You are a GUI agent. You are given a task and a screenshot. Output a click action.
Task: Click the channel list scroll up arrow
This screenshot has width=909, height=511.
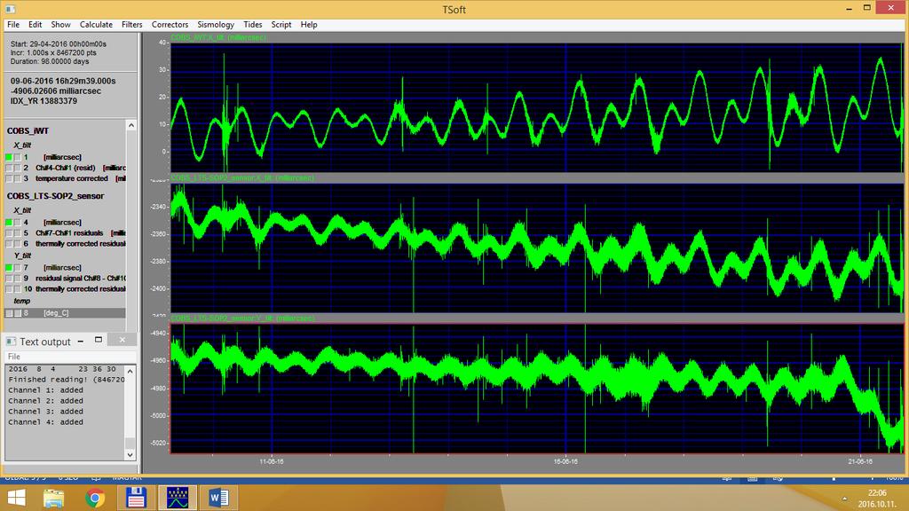coord(131,125)
